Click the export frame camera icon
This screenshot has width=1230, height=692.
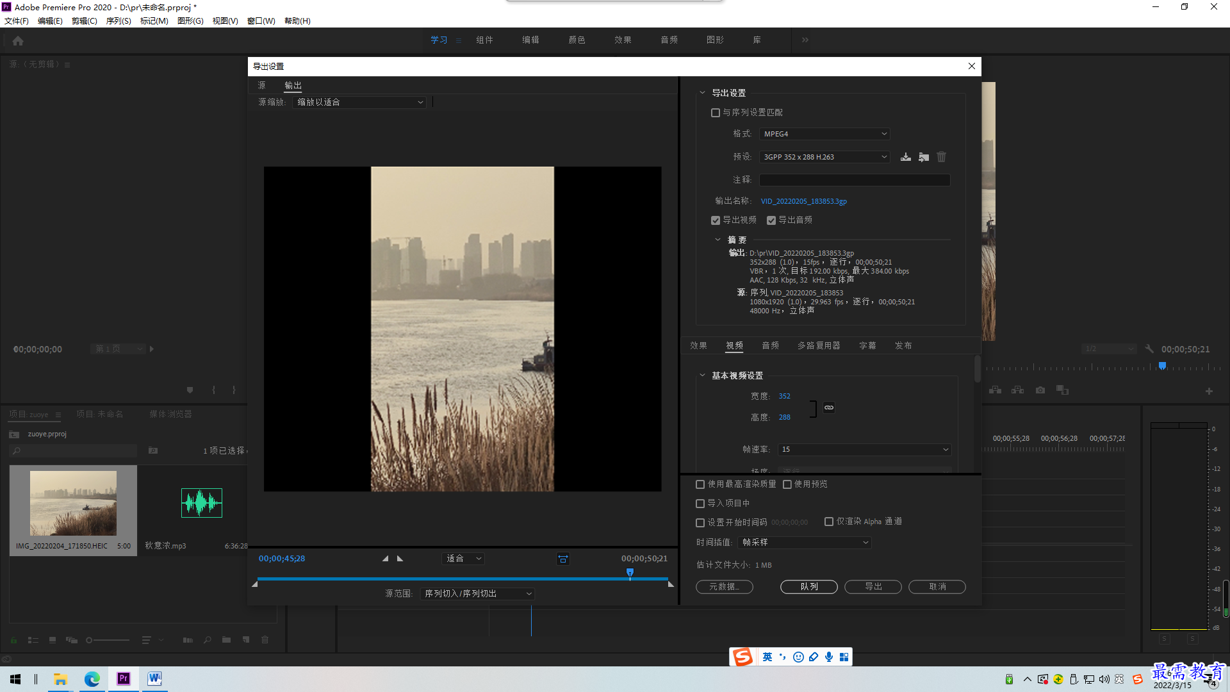point(1040,390)
